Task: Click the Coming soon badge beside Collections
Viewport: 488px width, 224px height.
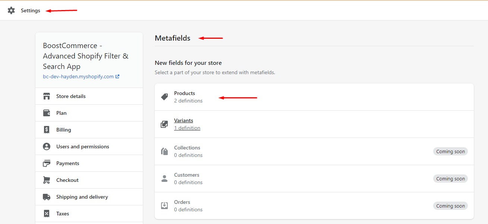Action: (x=450, y=151)
